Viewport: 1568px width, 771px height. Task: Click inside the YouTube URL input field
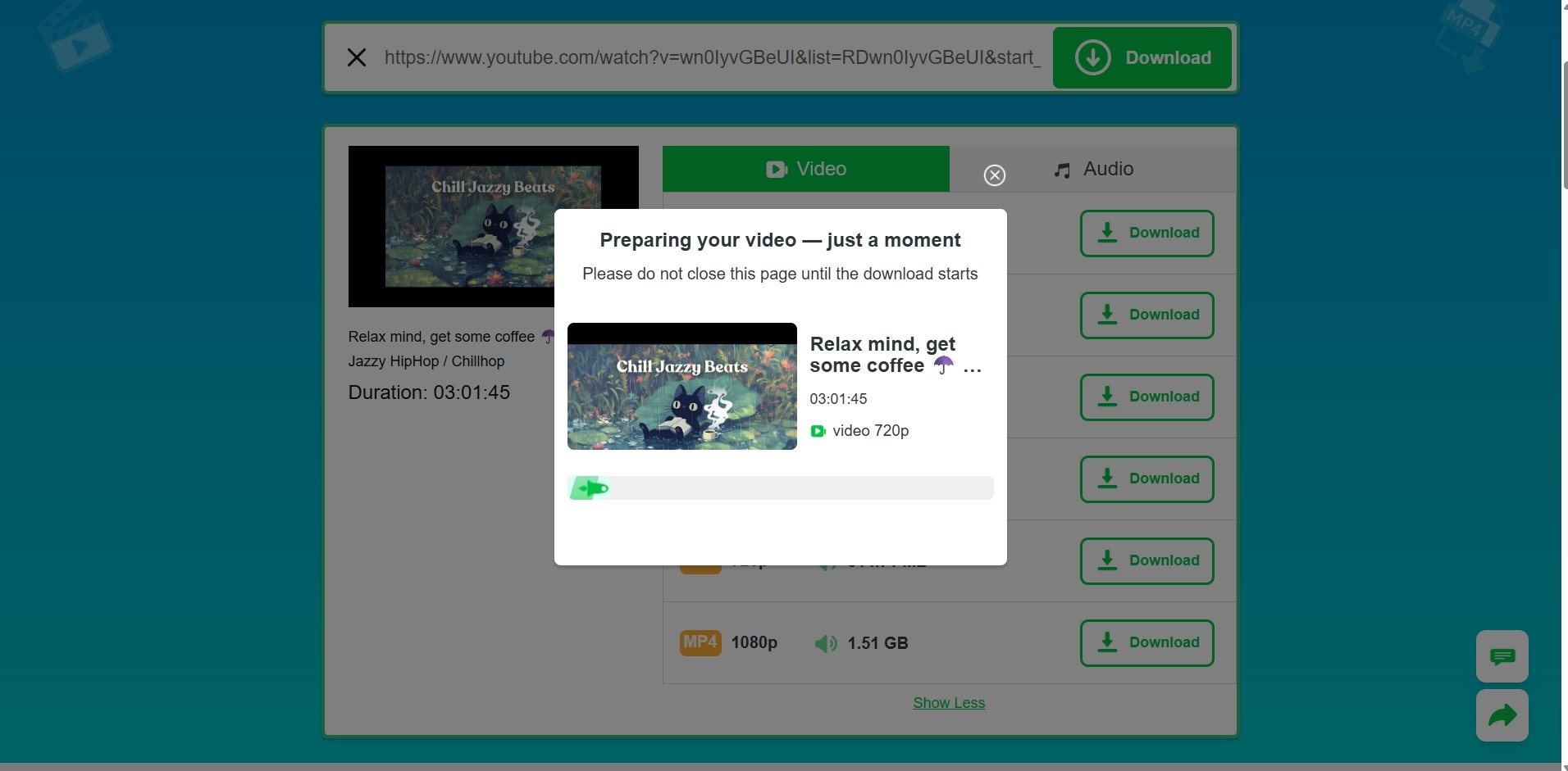coord(712,57)
